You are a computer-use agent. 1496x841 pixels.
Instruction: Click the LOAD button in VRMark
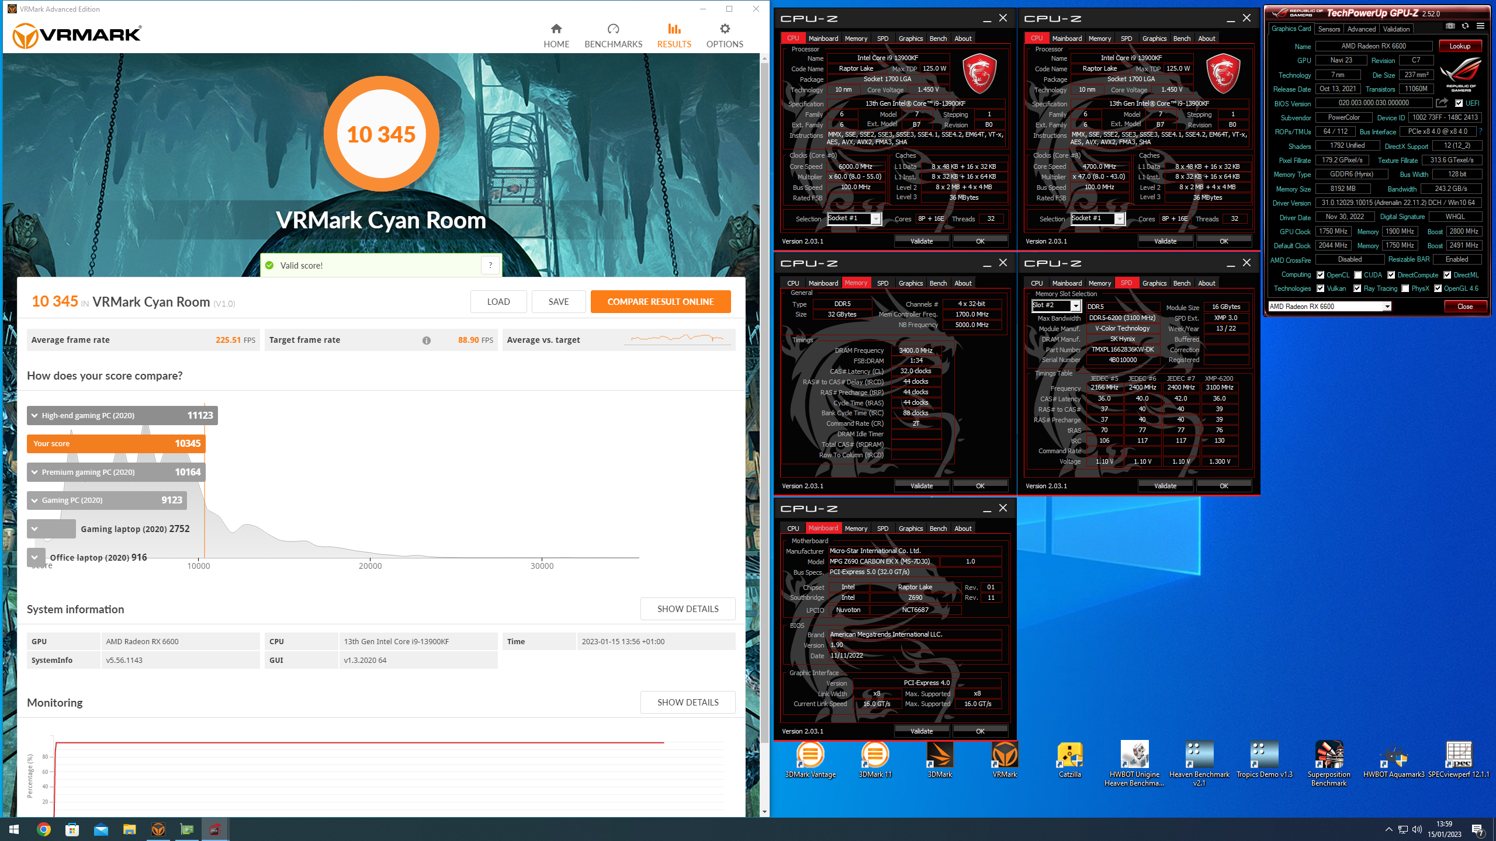(x=498, y=302)
